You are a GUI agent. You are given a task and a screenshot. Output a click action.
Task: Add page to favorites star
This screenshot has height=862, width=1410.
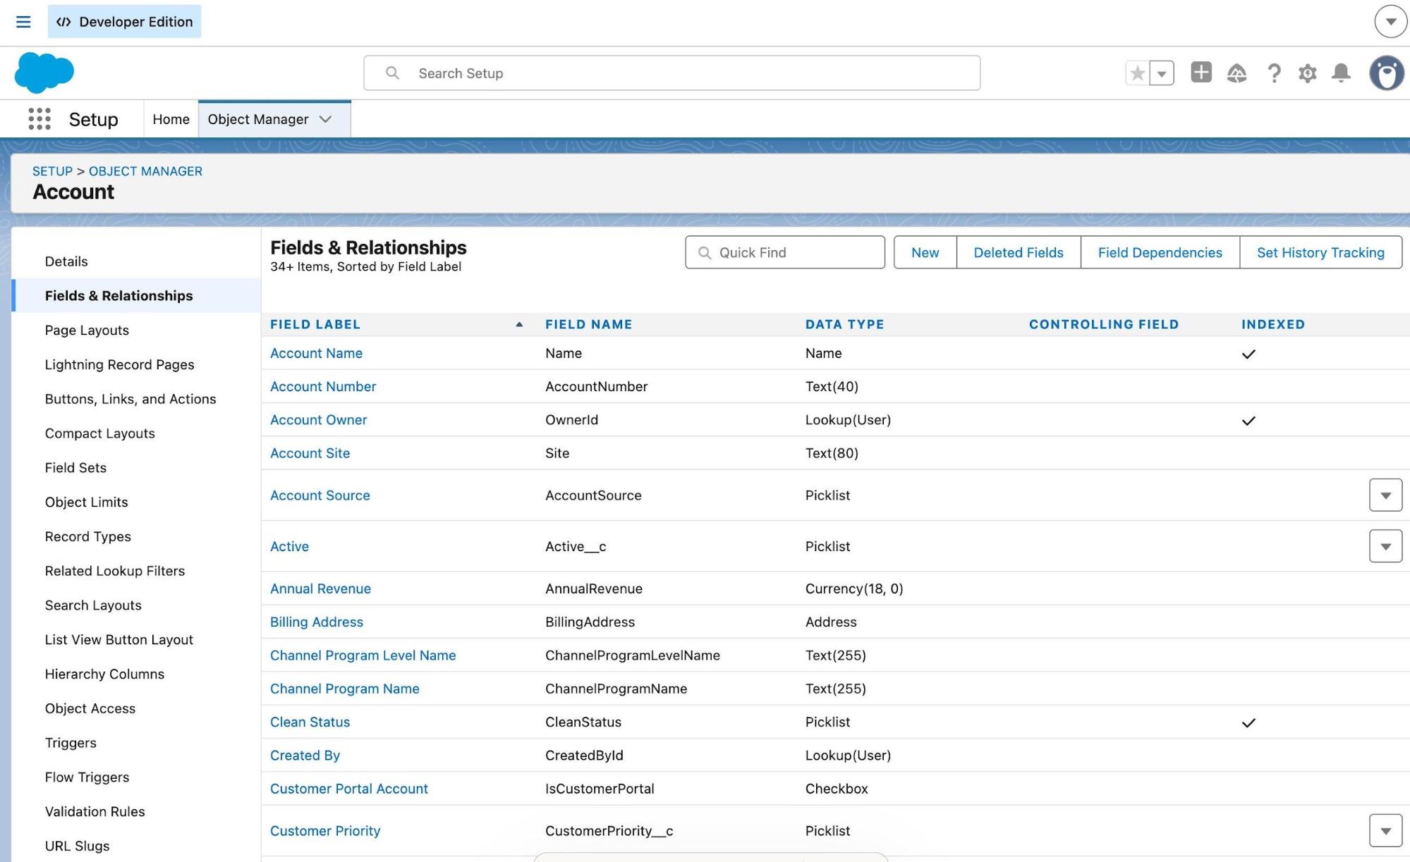coord(1137,73)
